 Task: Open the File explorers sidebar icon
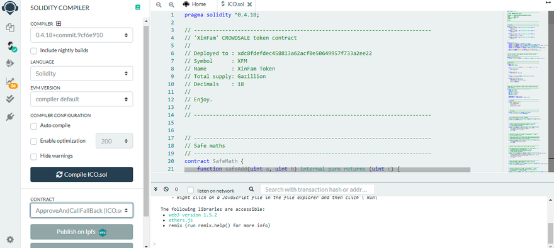pos(10,28)
